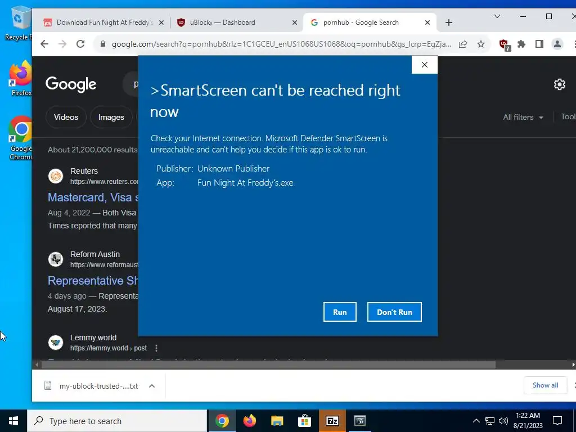Click the taskbar search box
Screen dimensions: 576x432
point(117,421)
